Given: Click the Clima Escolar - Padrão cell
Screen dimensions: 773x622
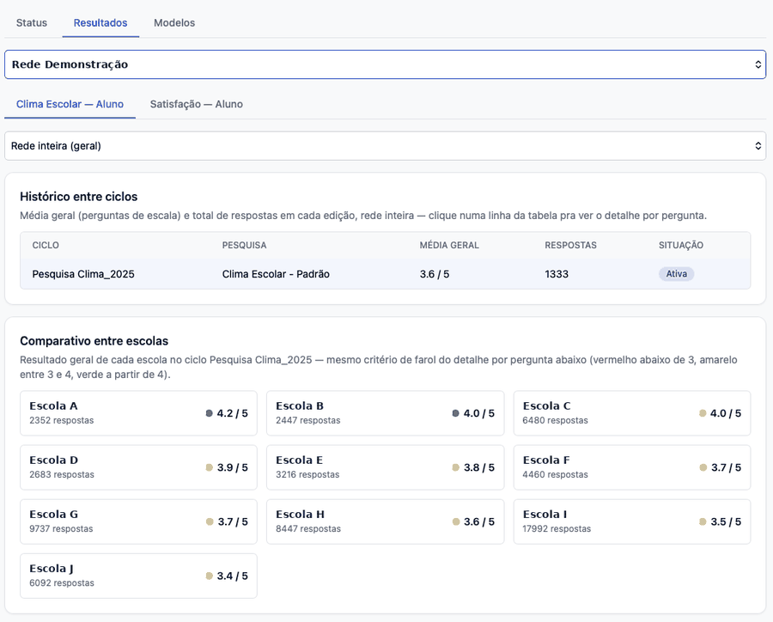Looking at the screenshot, I should click(x=276, y=274).
